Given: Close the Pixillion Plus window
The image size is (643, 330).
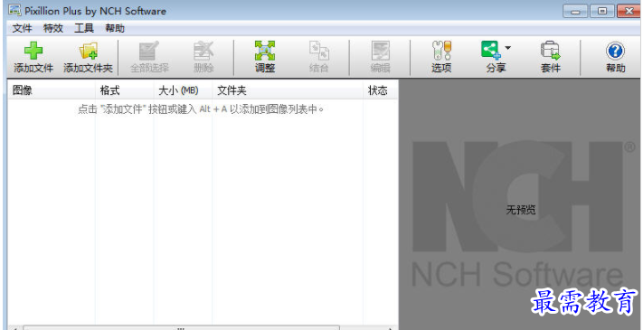Looking at the screenshot, I should coord(629,11).
